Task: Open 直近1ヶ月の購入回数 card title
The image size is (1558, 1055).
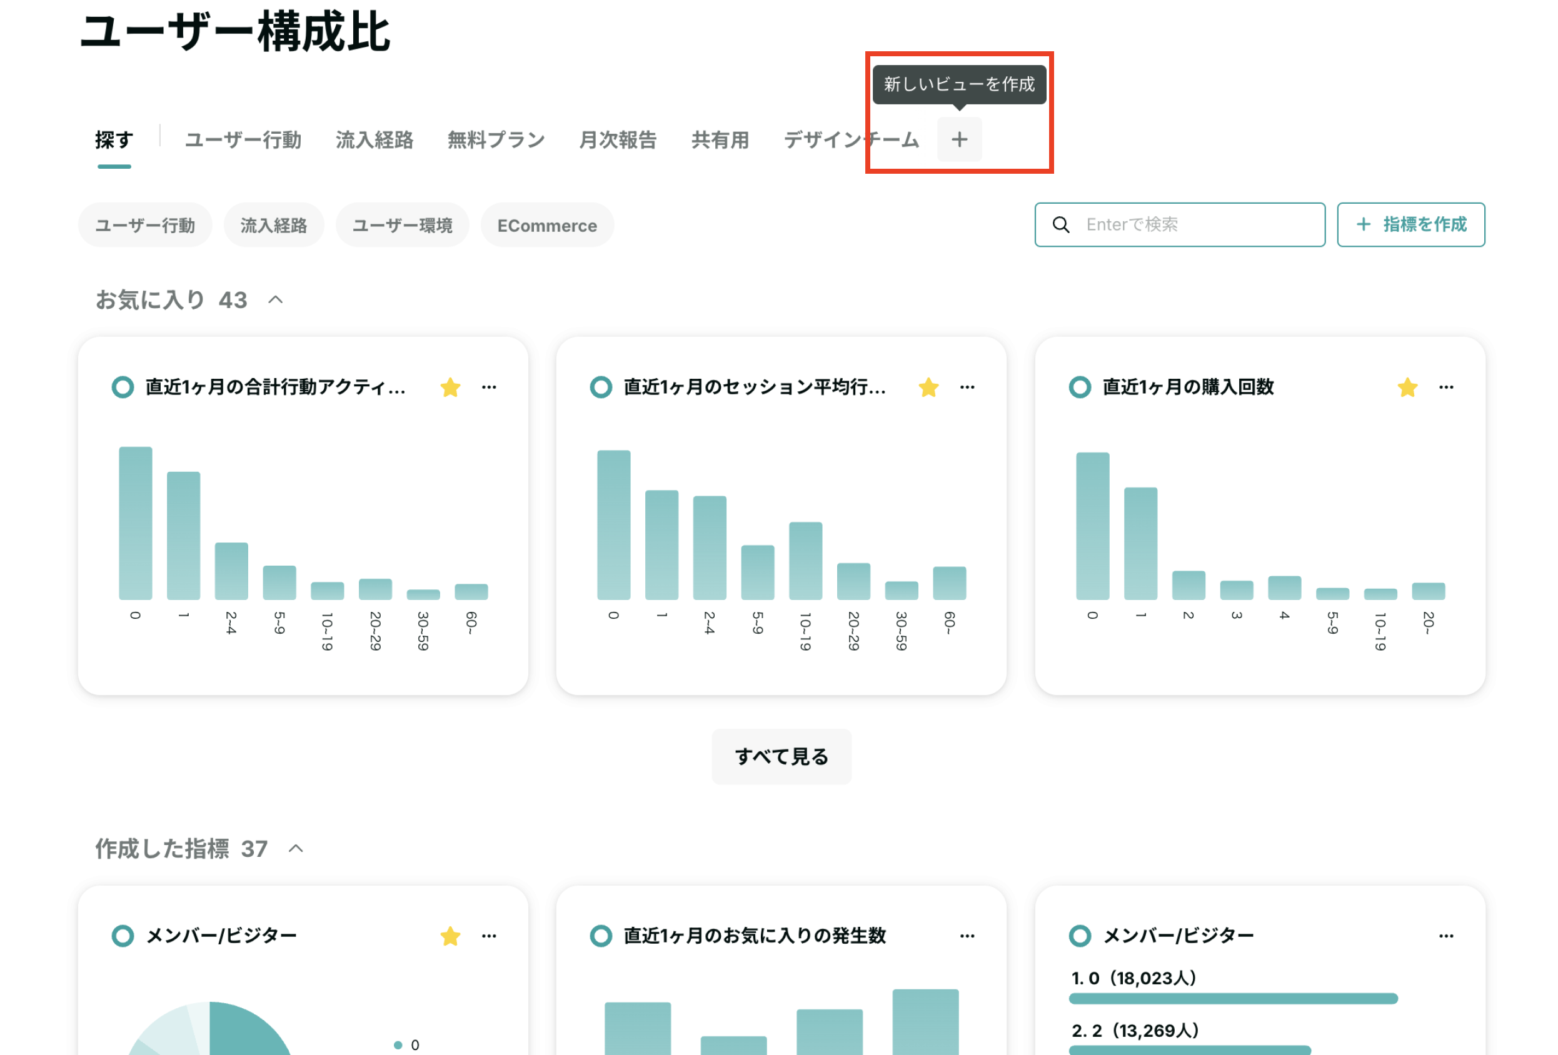Action: click(1188, 387)
